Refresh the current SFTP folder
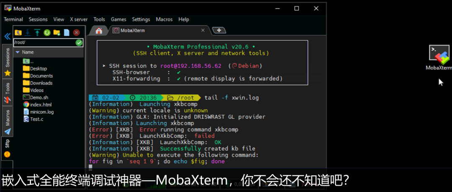This screenshot has height=192, width=452. 47,32
